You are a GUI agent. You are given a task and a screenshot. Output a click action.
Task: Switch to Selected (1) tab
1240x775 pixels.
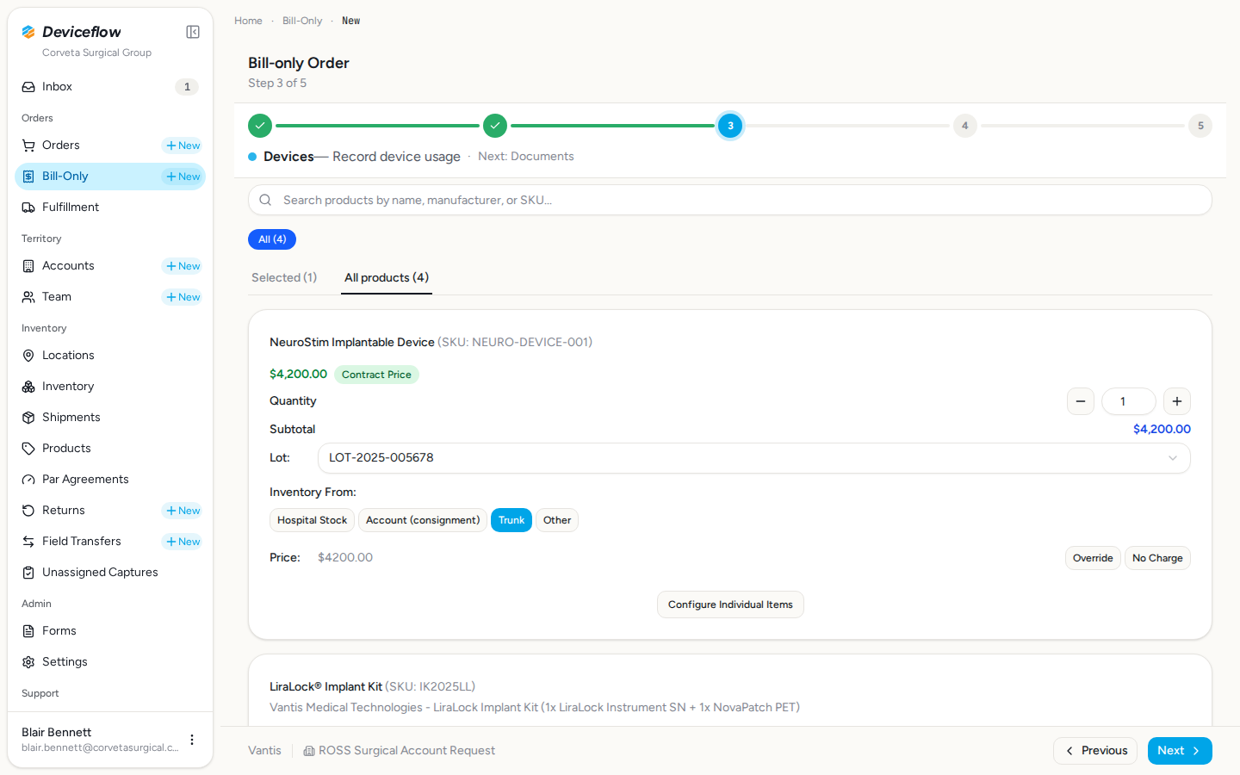tap(284, 277)
